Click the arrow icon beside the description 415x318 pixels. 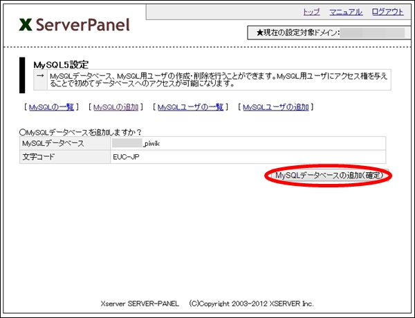pos(40,76)
